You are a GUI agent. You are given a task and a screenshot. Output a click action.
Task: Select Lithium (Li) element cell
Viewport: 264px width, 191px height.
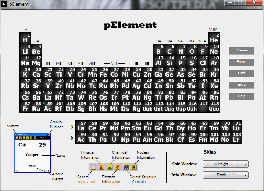click(x=25, y=50)
